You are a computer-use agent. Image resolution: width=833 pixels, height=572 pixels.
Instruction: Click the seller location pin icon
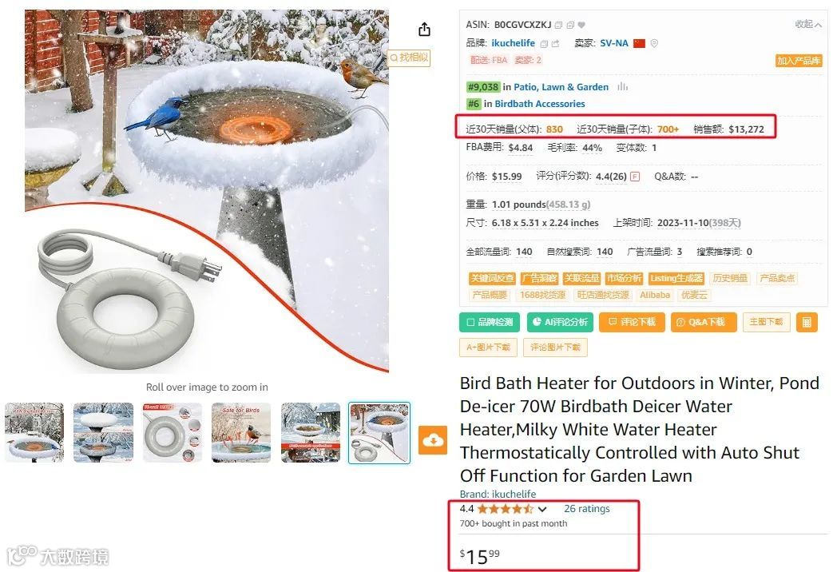click(654, 44)
